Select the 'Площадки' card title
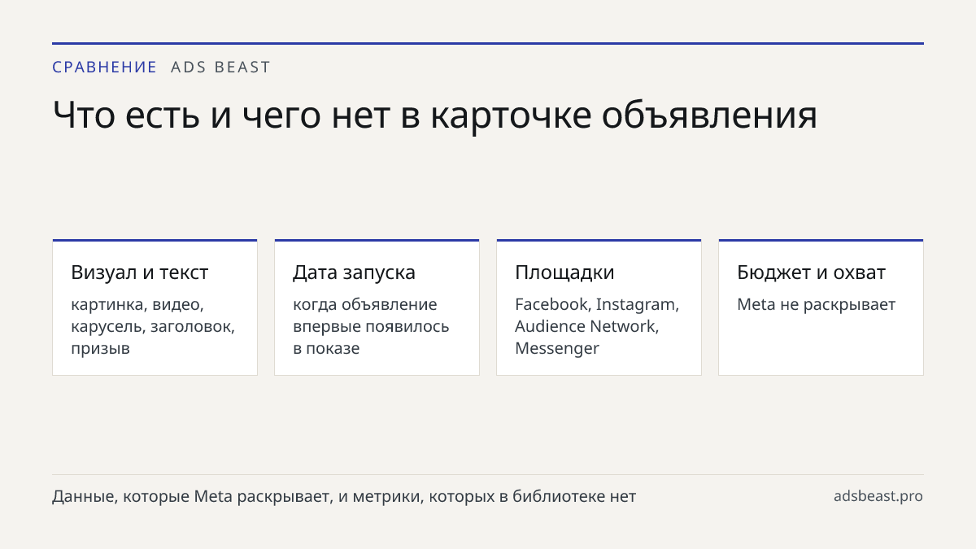 click(564, 272)
